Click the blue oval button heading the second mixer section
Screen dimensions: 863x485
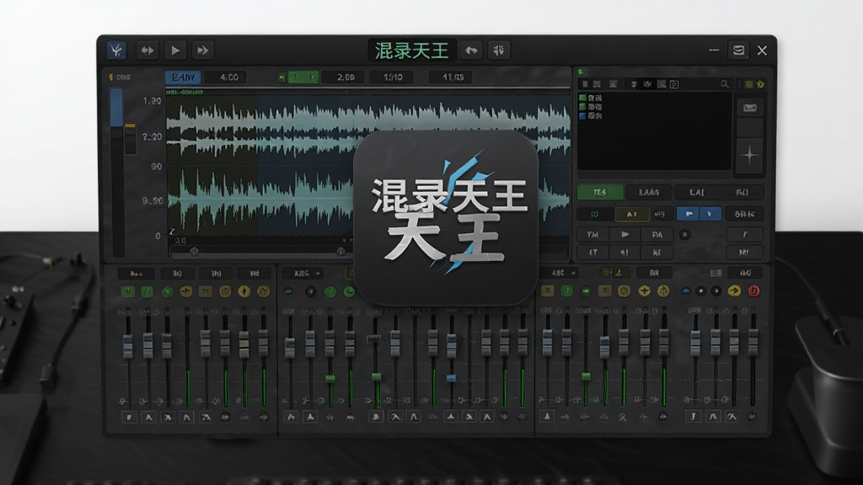[x=289, y=291]
